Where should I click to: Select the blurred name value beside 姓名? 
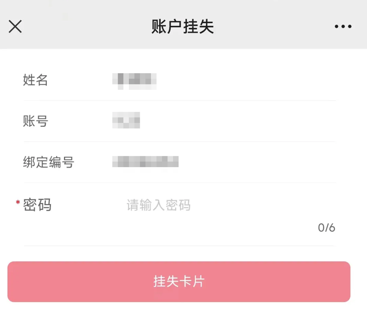point(135,80)
